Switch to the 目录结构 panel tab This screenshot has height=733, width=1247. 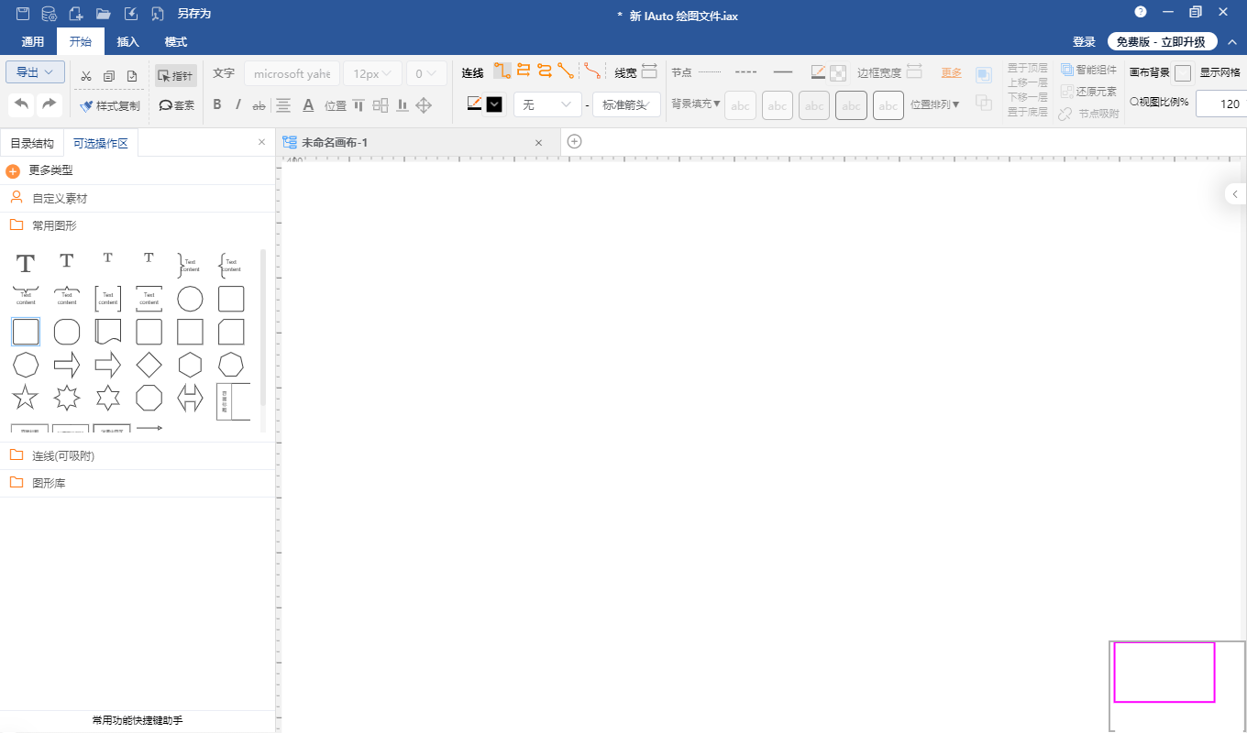click(x=32, y=143)
